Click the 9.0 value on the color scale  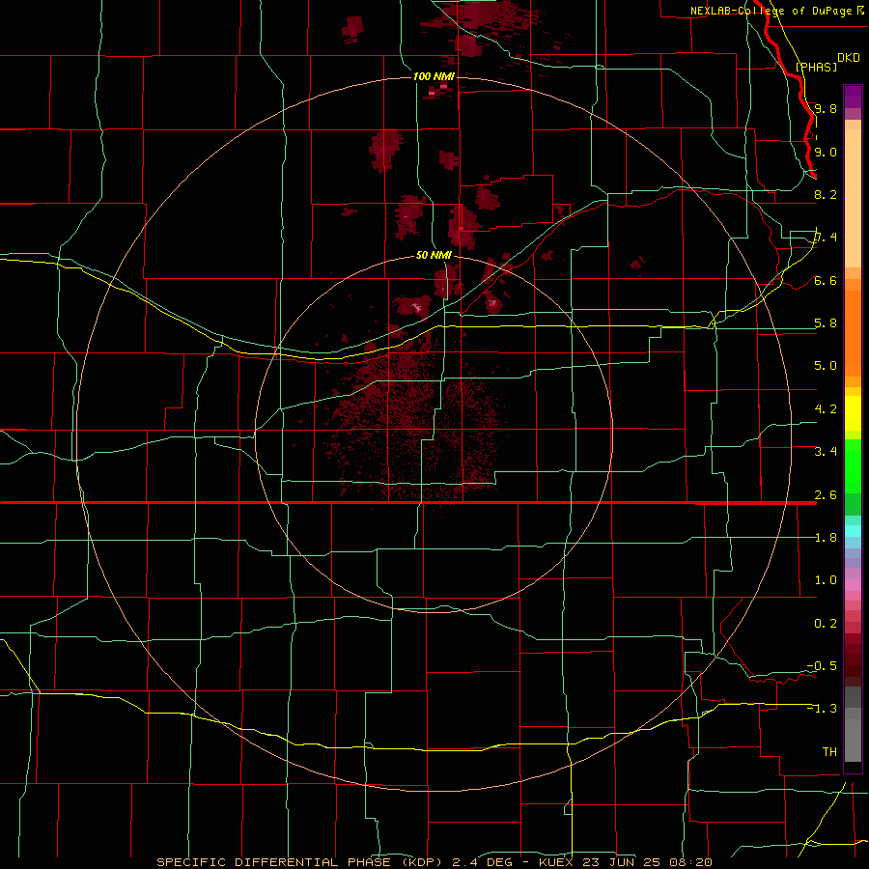click(x=826, y=152)
